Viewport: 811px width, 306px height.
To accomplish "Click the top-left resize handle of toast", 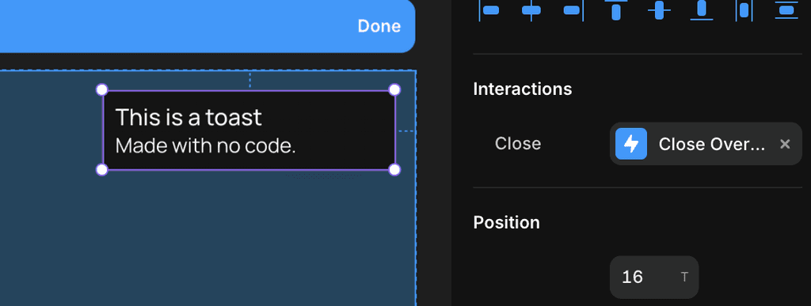I will click(x=102, y=90).
